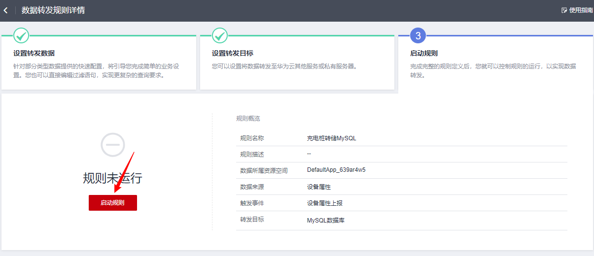Open the 使用指南 text link
Screen dimensions: 594x256
click(581, 10)
